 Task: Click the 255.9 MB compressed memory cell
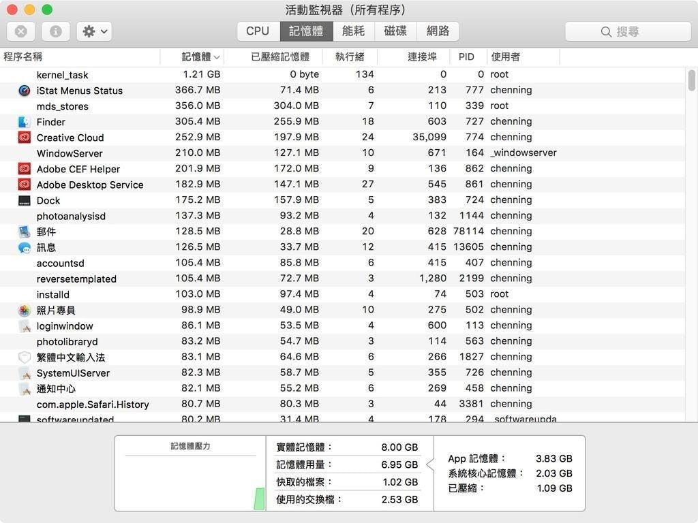click(x=297, y=121)
